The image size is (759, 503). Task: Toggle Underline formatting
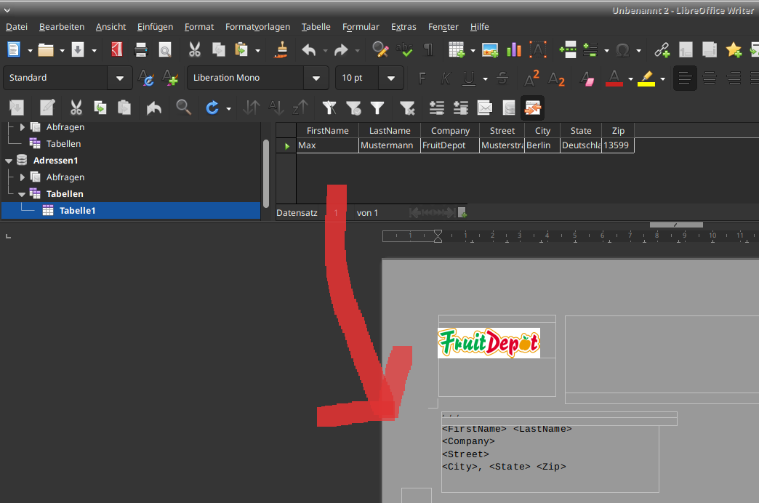tap(469, 78)
